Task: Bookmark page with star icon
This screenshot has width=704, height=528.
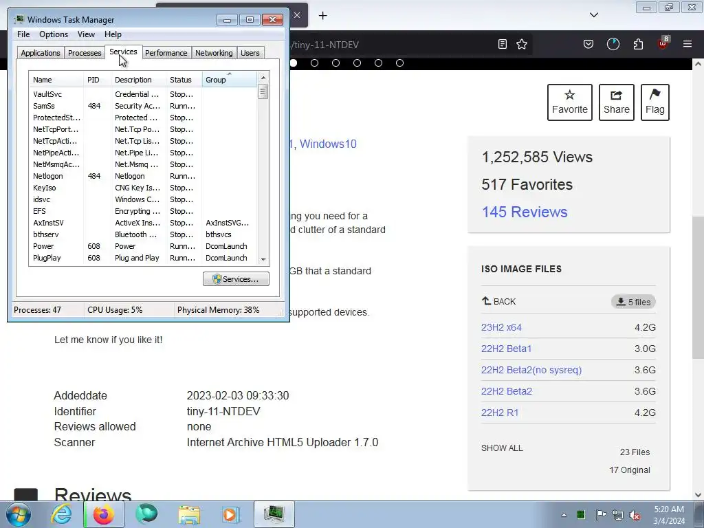Action: tap(522, 44)
